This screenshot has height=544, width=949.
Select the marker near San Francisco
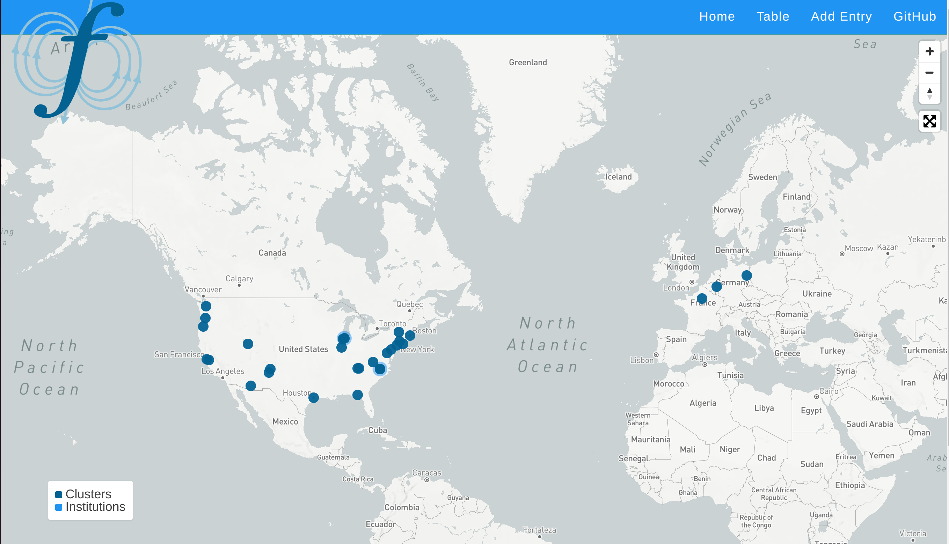point(208,360)
